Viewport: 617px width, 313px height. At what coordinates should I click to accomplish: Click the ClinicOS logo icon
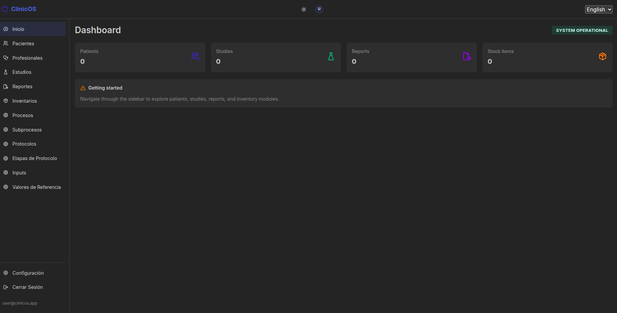pyautogui.click(x=5, y=9)
